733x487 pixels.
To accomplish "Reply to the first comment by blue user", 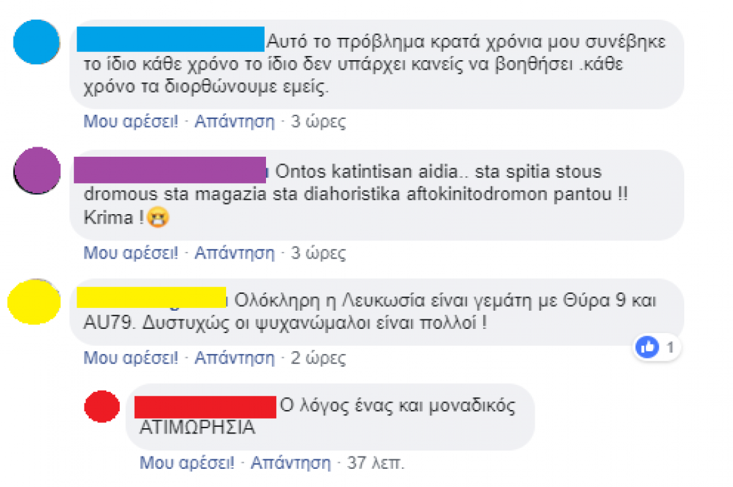I will coord(235,122).
